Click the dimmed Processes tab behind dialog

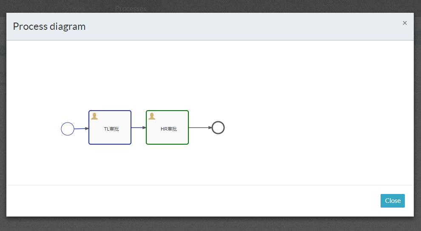(131, 9)
